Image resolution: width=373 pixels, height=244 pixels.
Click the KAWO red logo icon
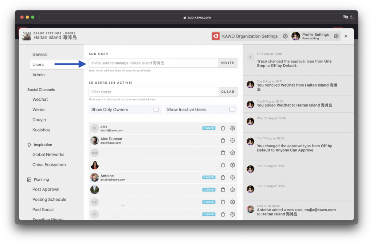[x=216, y=36]
